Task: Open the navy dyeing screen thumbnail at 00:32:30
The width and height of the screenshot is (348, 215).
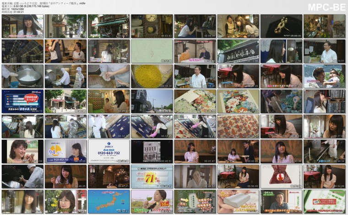Action: coord(109,127)
